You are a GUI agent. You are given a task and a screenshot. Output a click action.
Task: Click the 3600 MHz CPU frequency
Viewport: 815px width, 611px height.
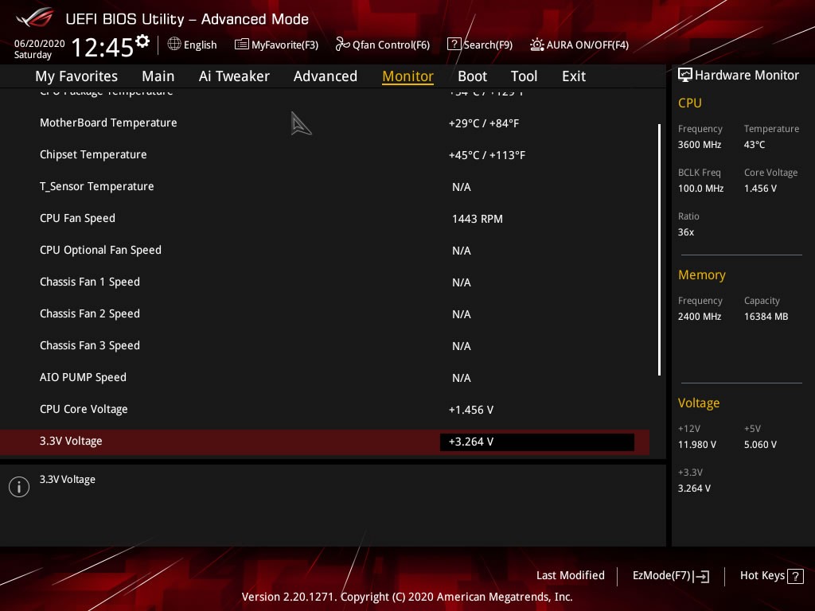point(700,145)
